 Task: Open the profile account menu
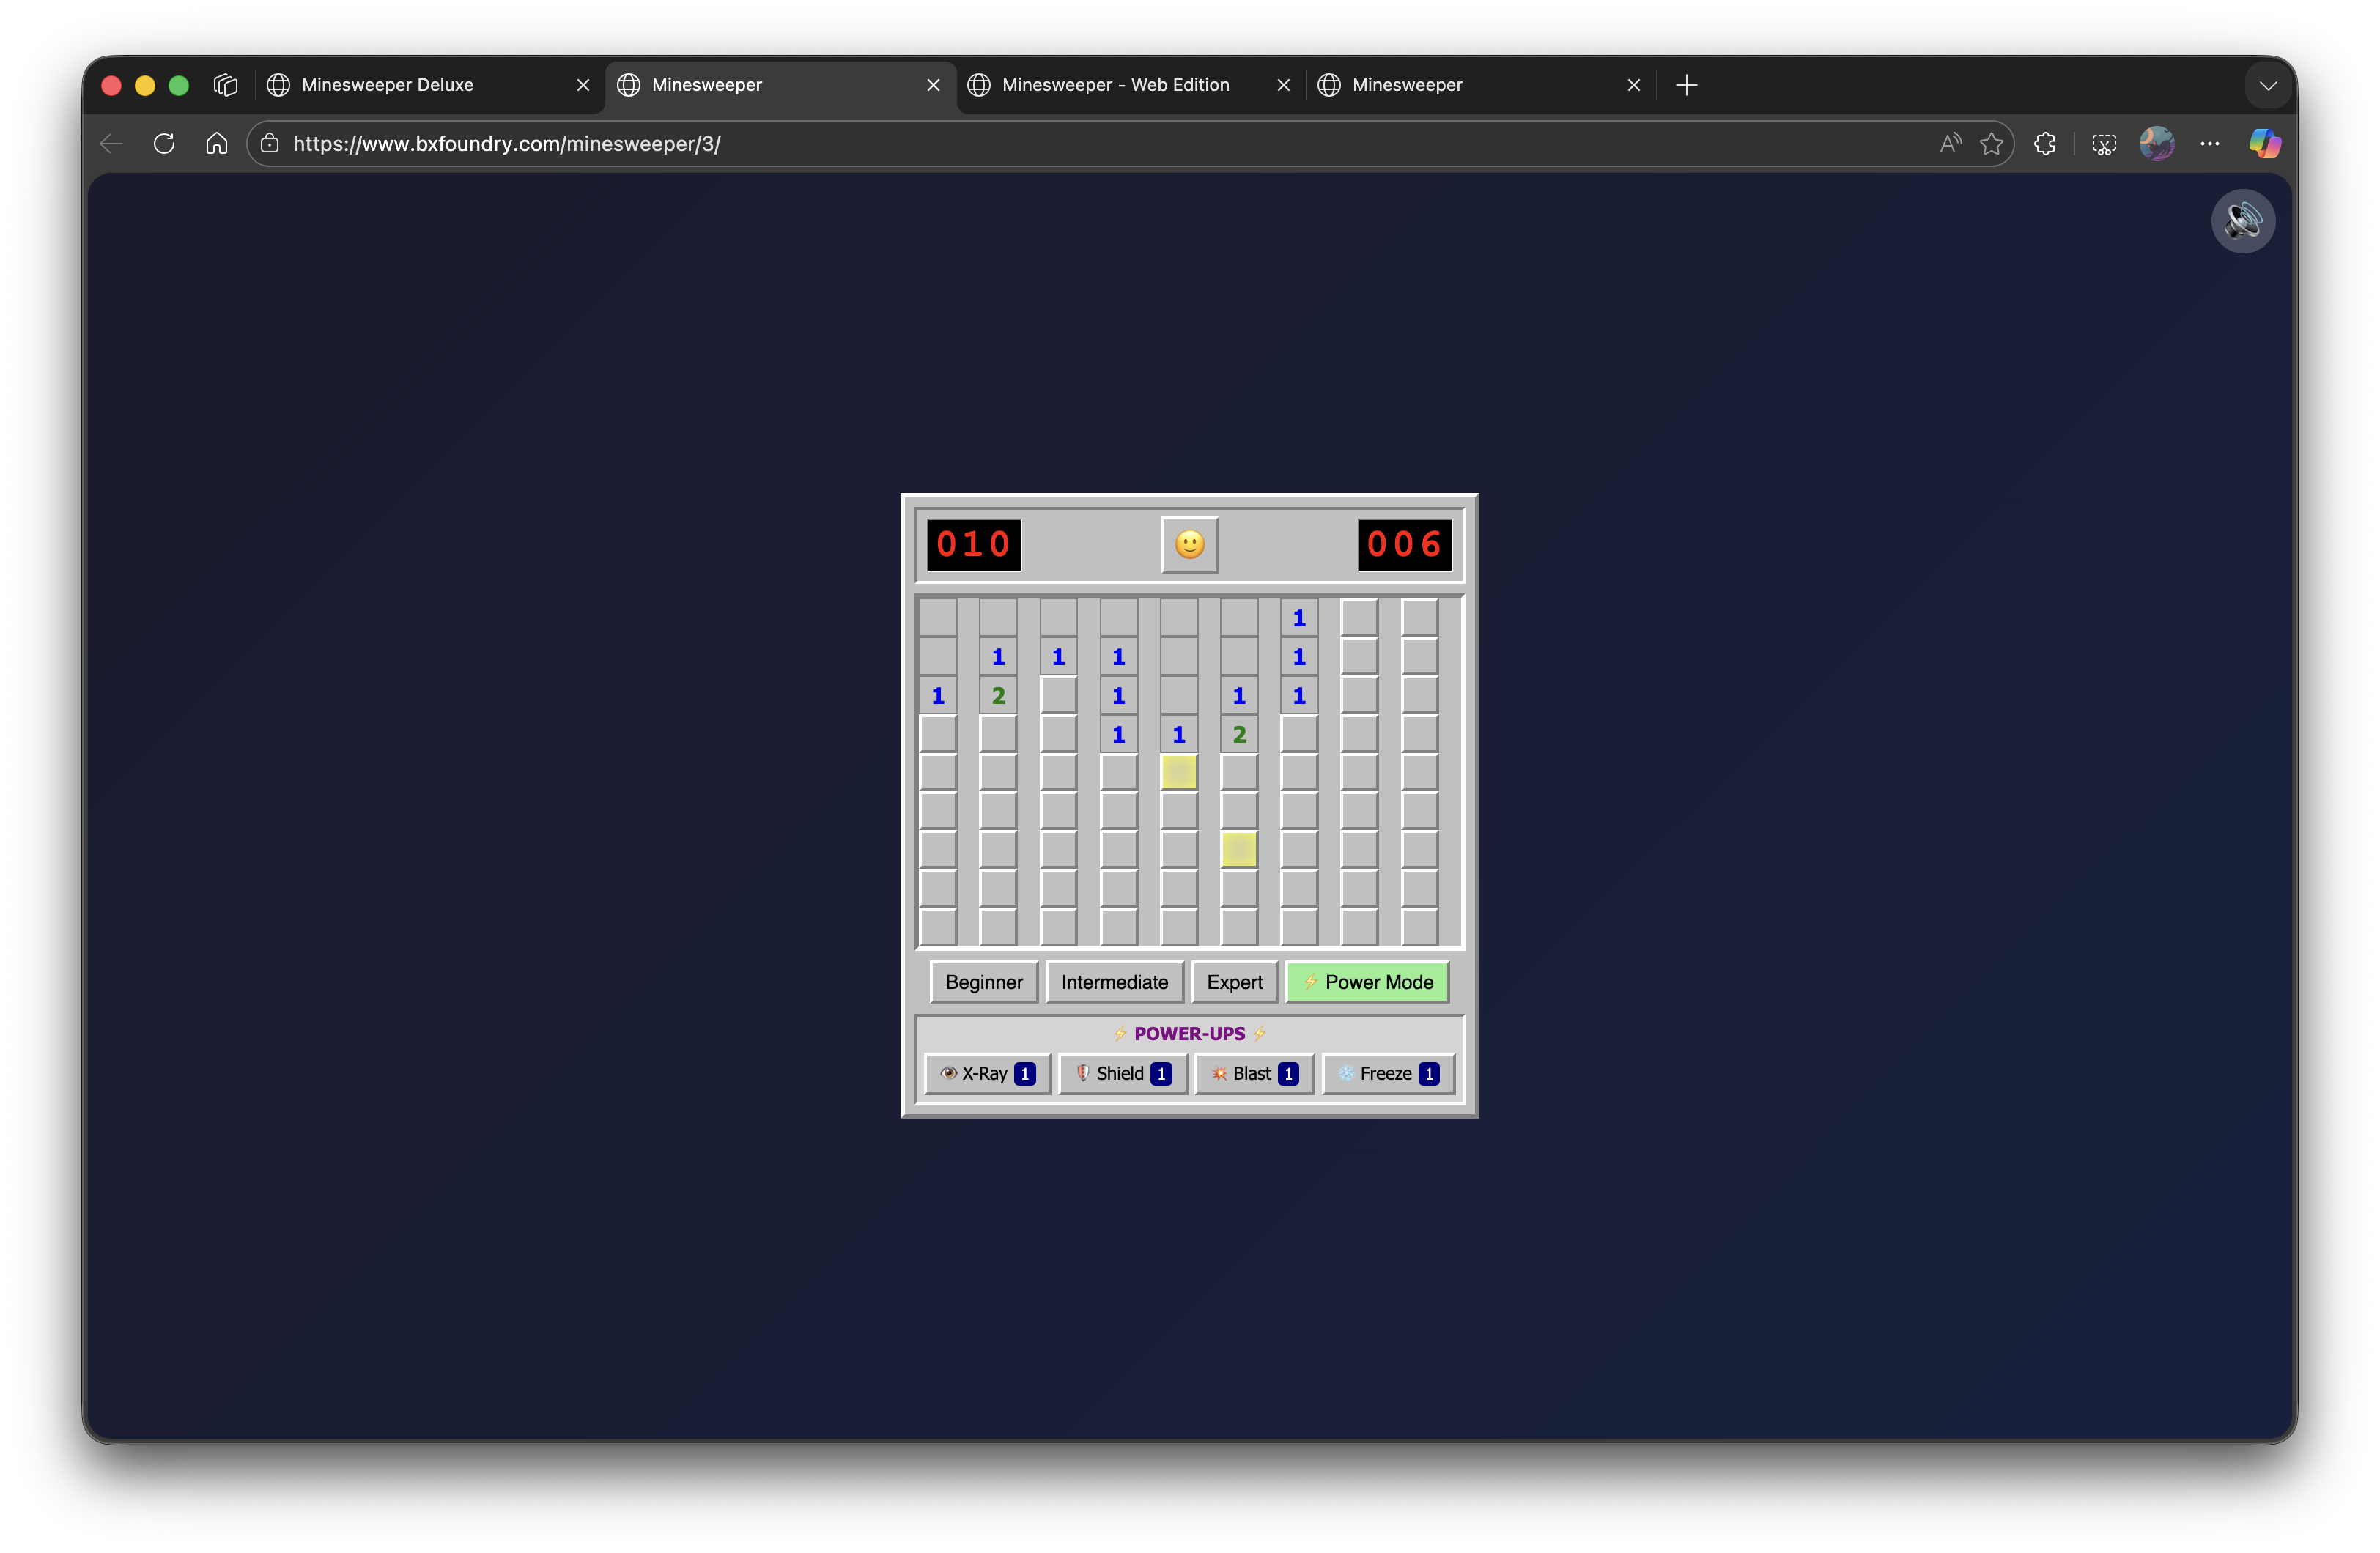(x=2157, y=143)
